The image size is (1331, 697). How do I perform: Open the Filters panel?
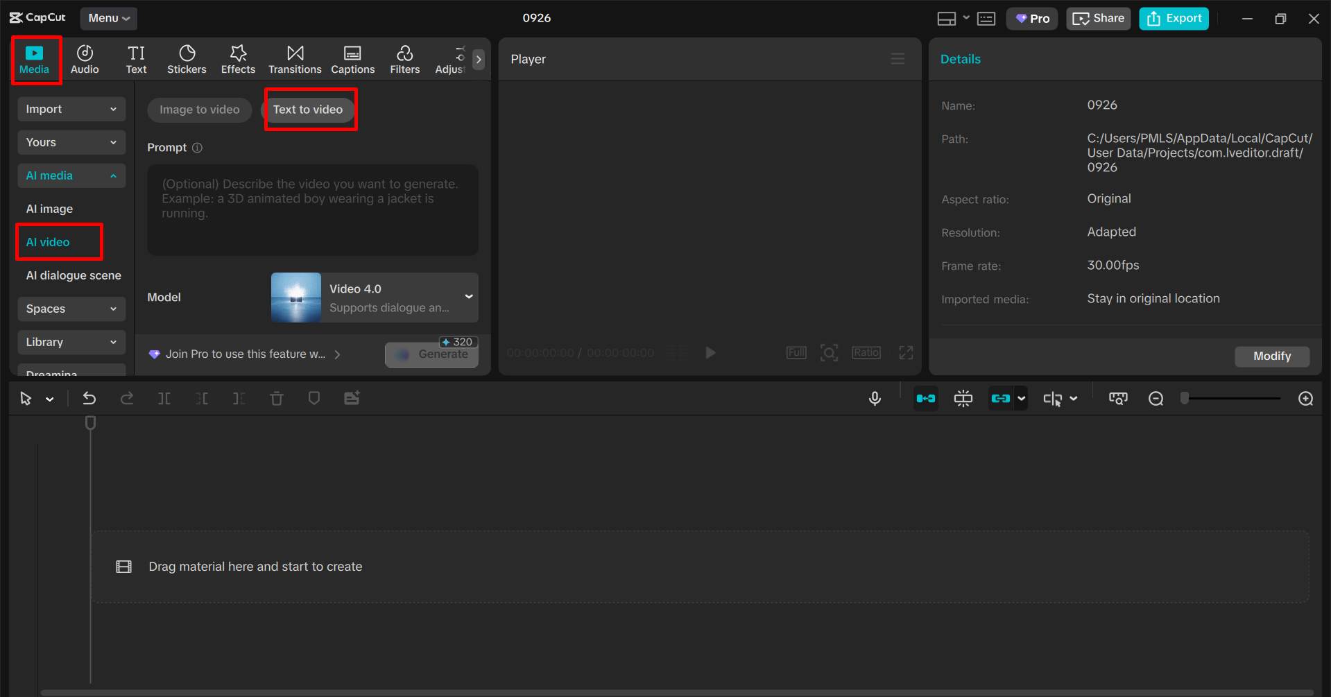tap(404, 59)
